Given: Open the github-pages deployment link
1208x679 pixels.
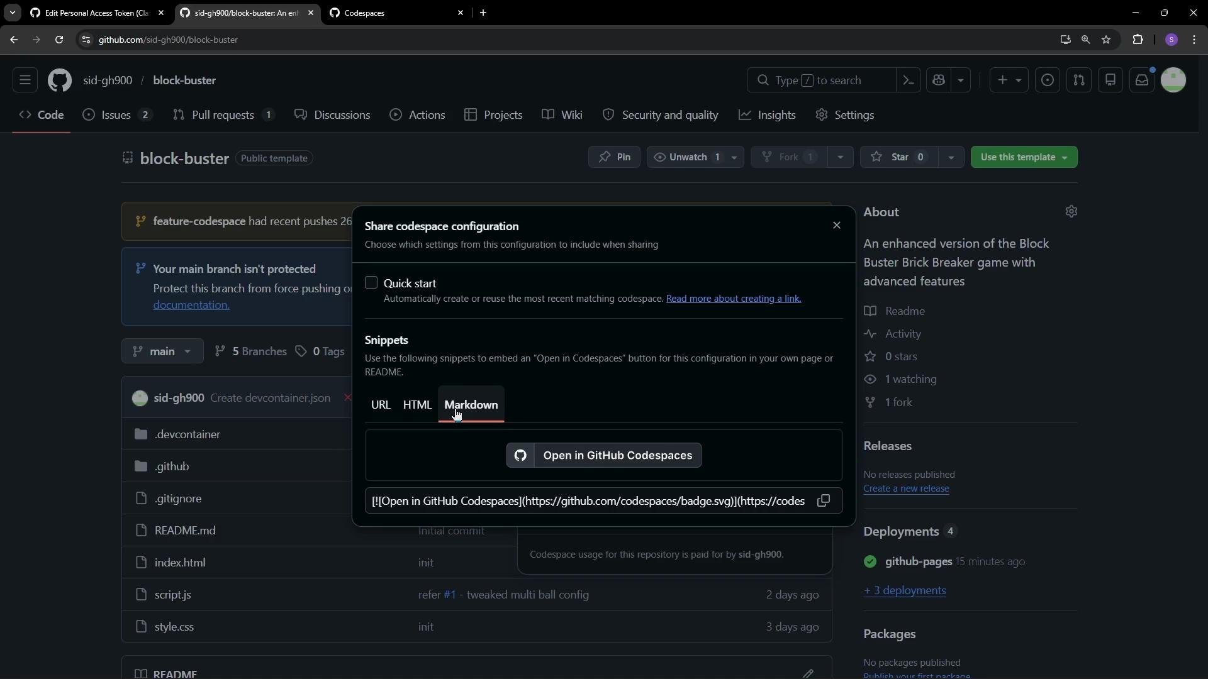Looking at the screenshot, I should [x=919, y=561].
